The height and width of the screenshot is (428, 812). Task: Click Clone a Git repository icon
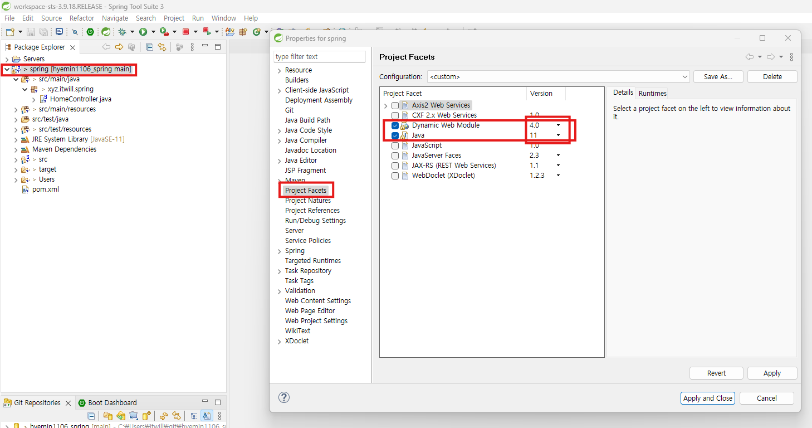click(x=121, y=416)
